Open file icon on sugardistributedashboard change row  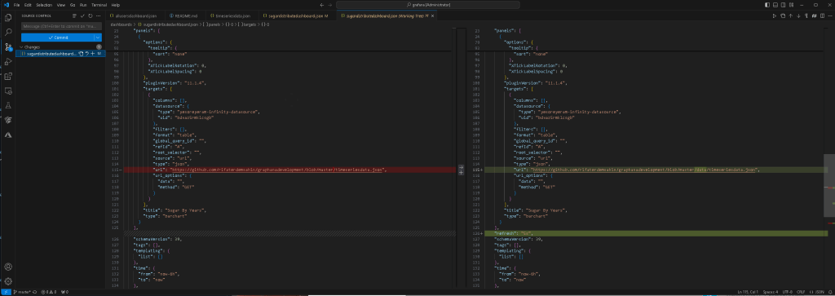coord(82,54)
